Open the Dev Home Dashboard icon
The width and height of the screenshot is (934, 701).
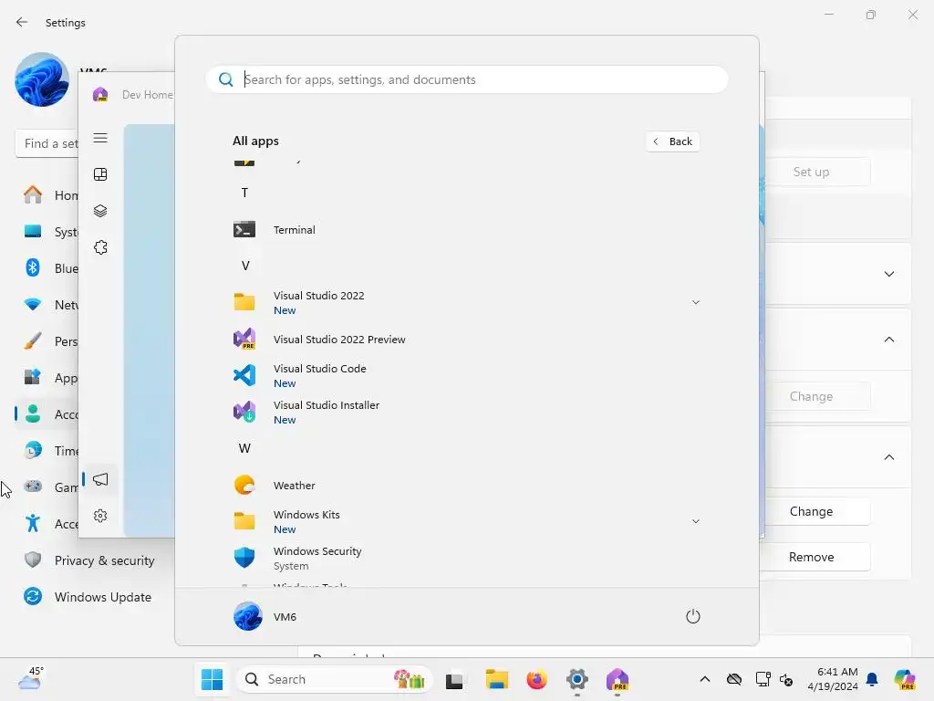100,174
